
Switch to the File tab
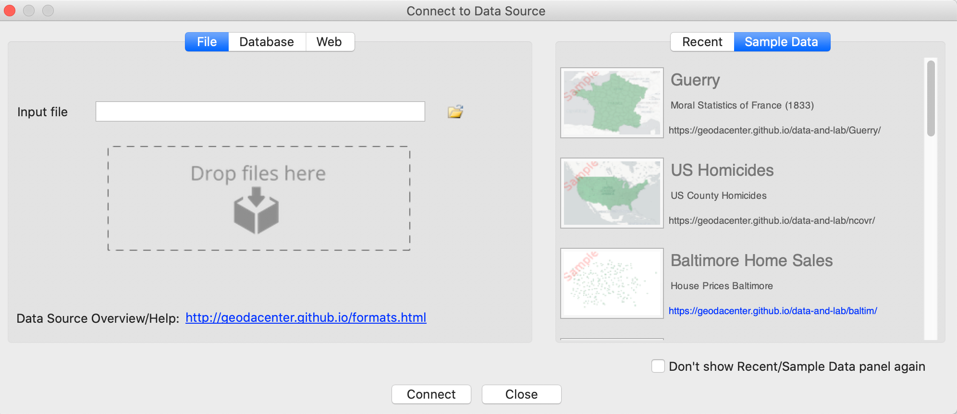tap(207, 42)
